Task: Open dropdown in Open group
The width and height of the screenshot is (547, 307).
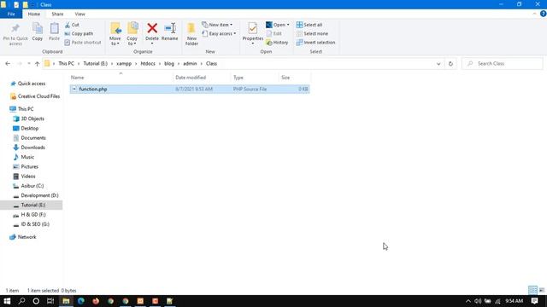Action: [278, 25]
